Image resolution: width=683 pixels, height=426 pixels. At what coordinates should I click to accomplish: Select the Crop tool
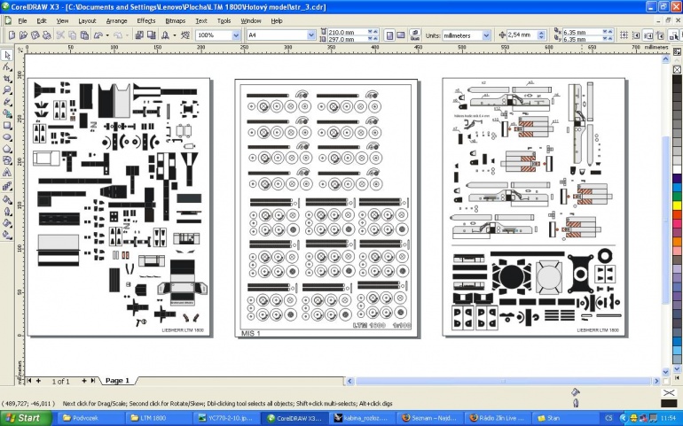7,79
